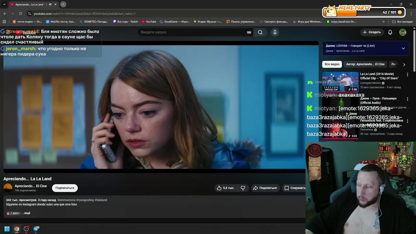Image resolution: width=416 pixels, height=234 pixels.
Task: Click the Создать create button
Action: coord(371,32)
